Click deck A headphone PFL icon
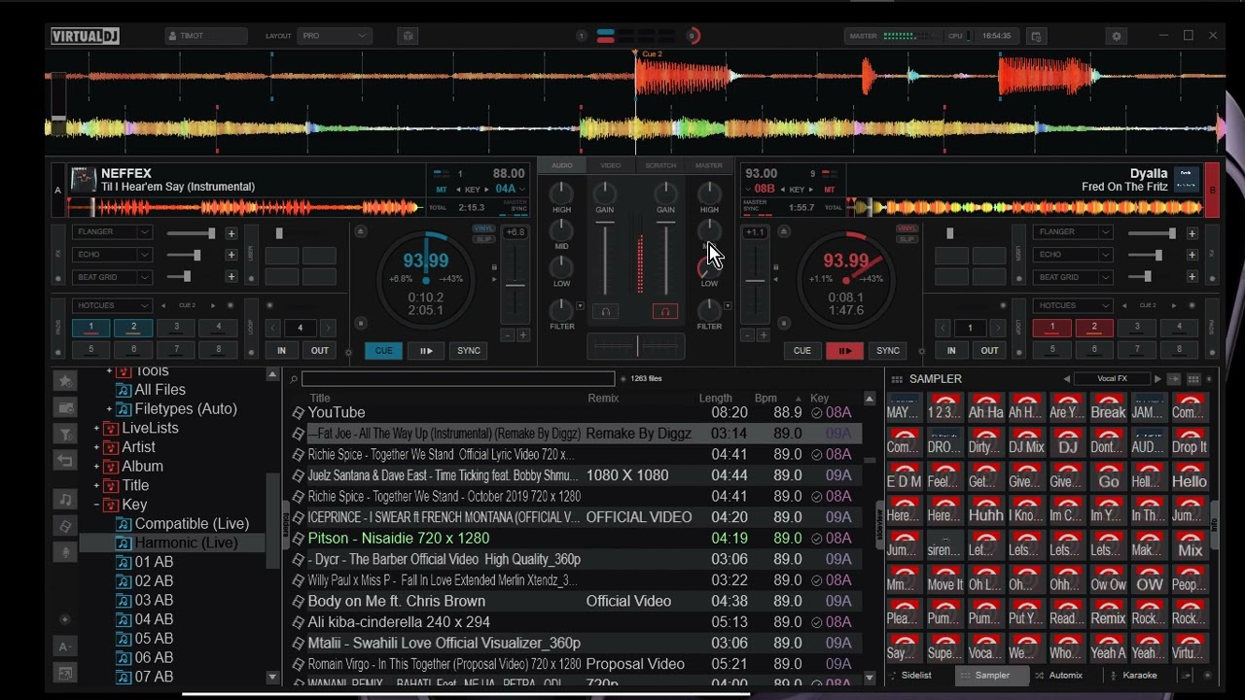 605,312
